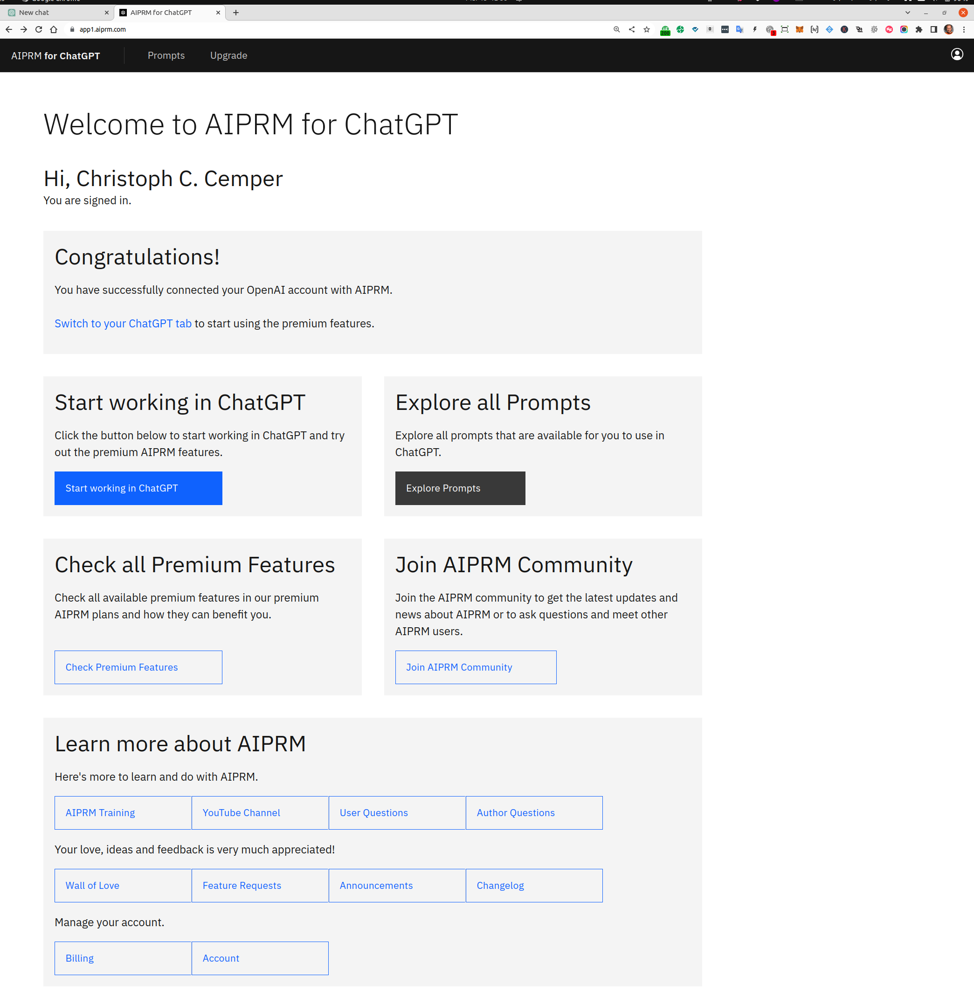Viewport: 974px width, 998px height.
Task: Click the Explore Prompts button
Action: click(x=459, y=488)
